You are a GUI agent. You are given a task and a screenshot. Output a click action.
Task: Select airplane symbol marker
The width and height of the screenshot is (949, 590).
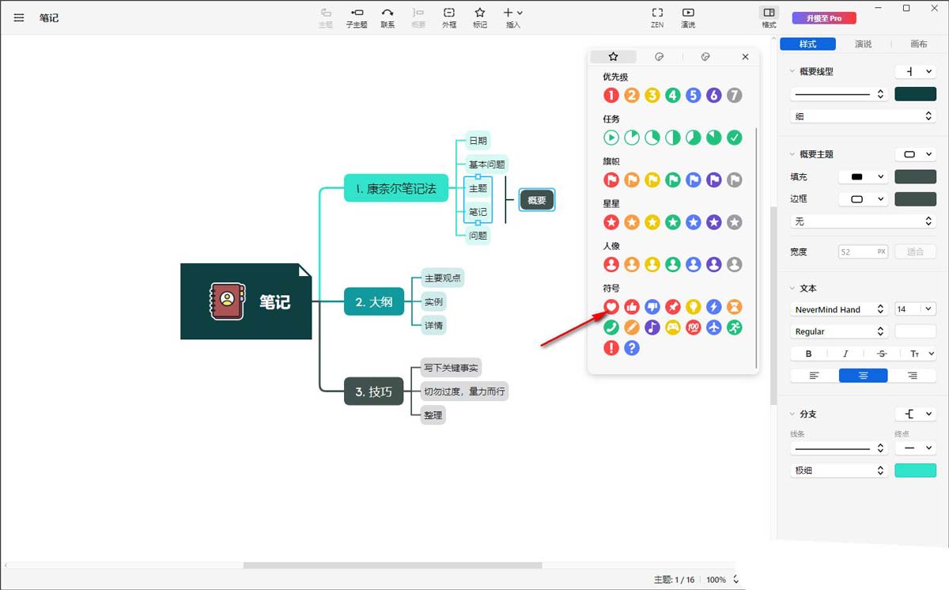pyautogui.click(x=714, y=327)
